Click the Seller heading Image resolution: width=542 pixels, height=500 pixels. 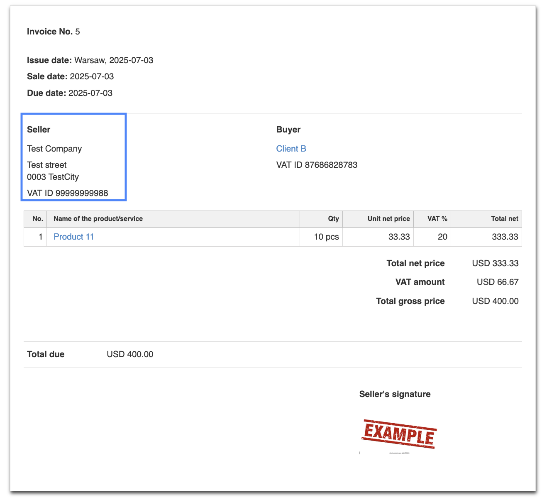click(x=39, y=130)
